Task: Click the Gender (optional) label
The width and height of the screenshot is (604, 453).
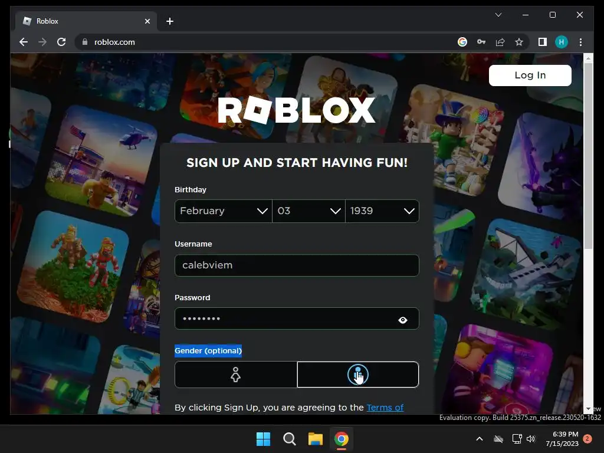Action: (x=208, y=351)
